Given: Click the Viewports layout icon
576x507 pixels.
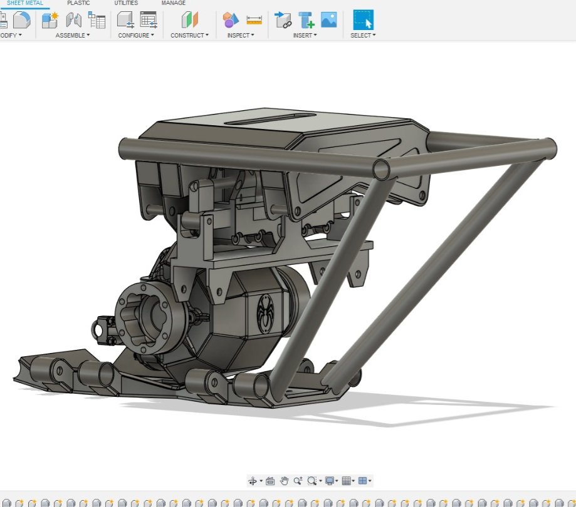Looking at the screenshot, I should 362,481.
